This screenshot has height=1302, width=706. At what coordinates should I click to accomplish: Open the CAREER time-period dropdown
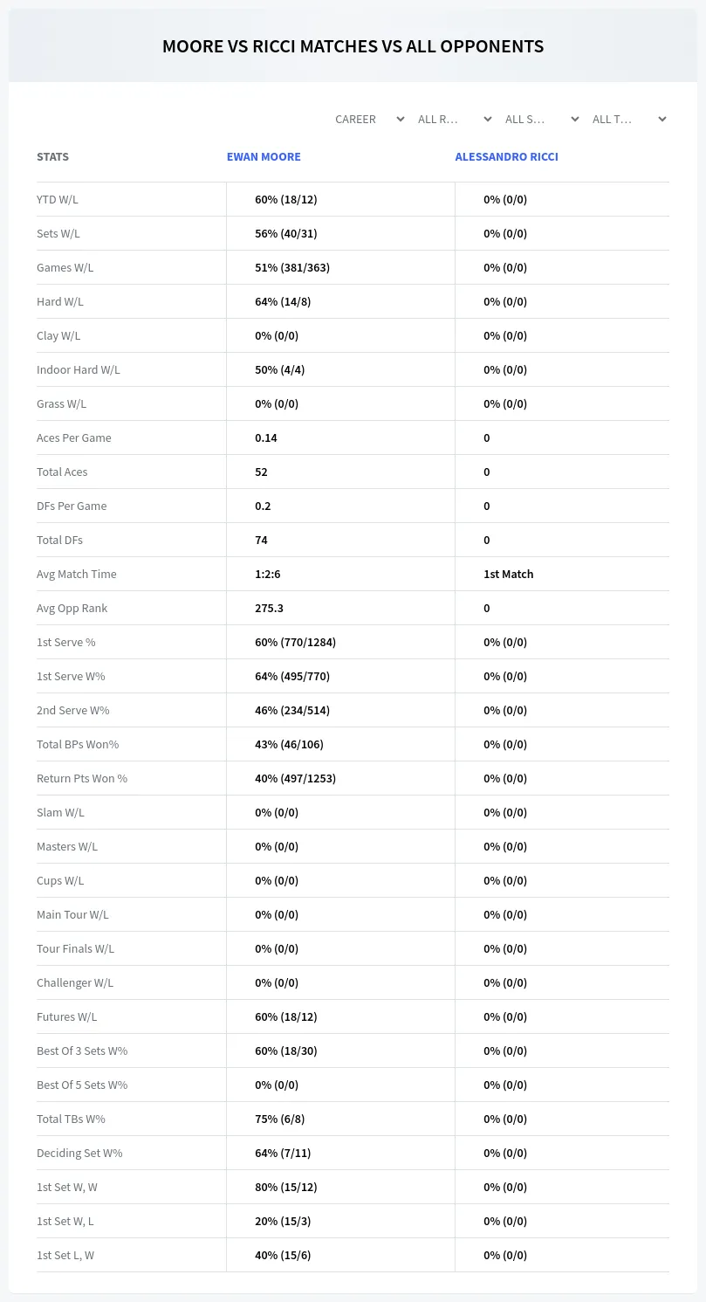(369, 119)
